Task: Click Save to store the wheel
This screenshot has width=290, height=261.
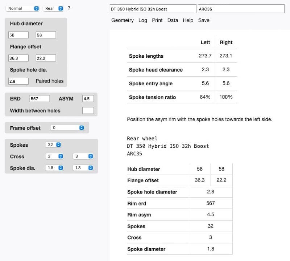Action: point(204,20)
